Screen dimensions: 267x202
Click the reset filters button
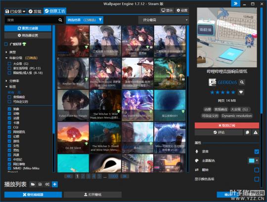pyautogui.click(x=28, y=28)
